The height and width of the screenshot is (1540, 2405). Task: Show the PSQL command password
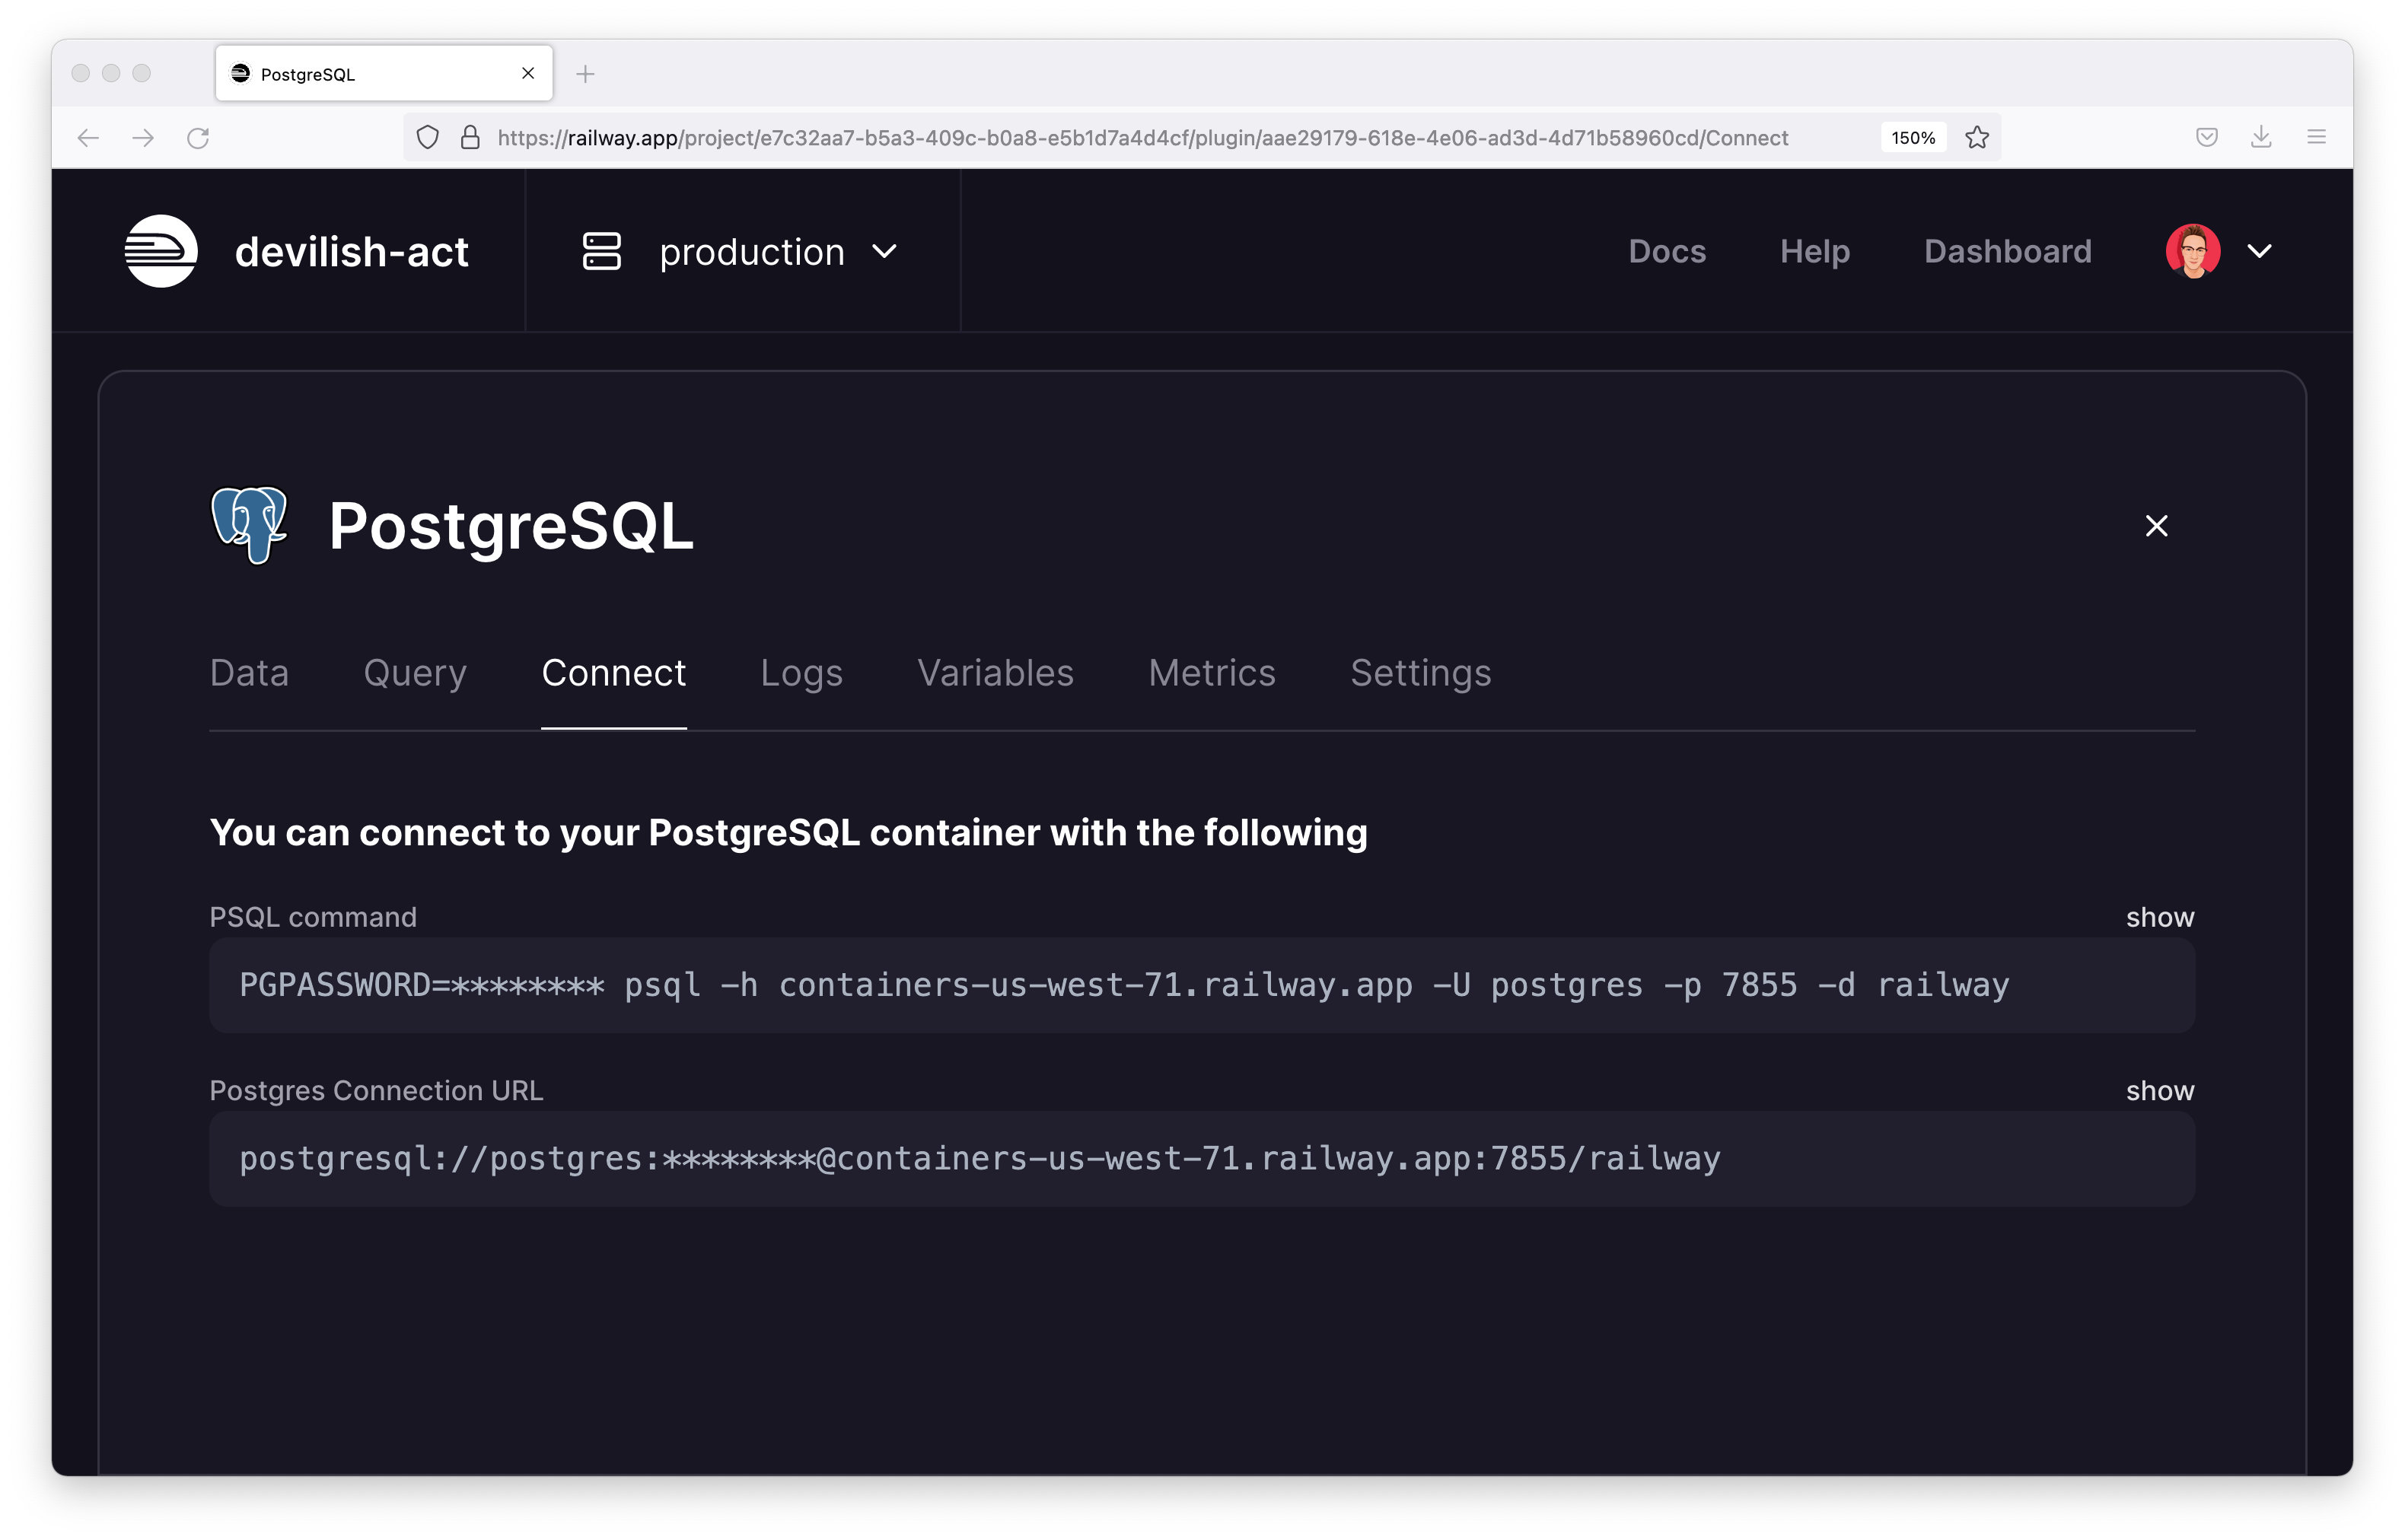click(2159, 917)
